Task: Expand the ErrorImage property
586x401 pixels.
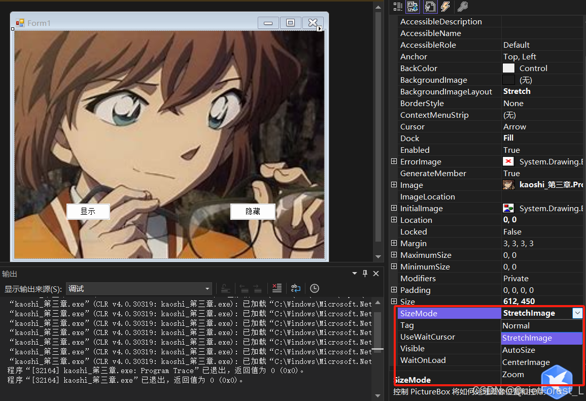Action: pyautogui.click(x=394, y=161)
